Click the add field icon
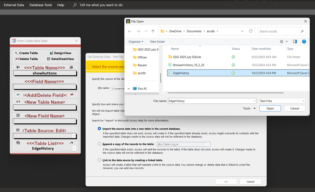 [18, 95]
